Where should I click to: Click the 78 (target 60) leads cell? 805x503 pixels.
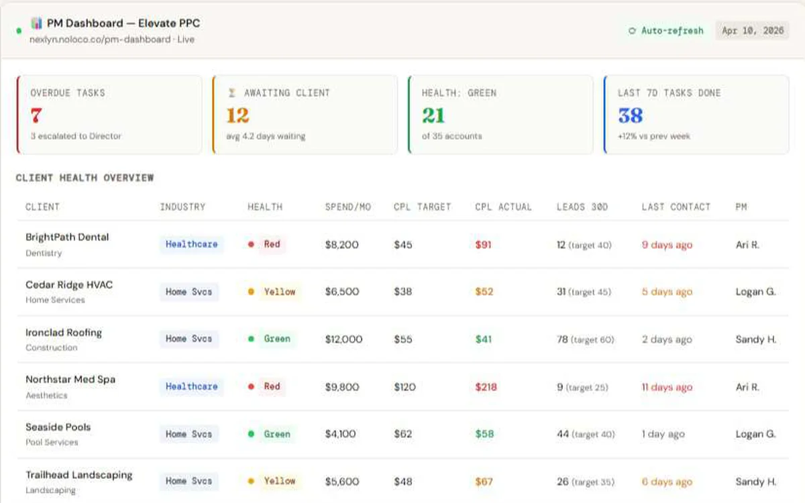tap(586, 339)
